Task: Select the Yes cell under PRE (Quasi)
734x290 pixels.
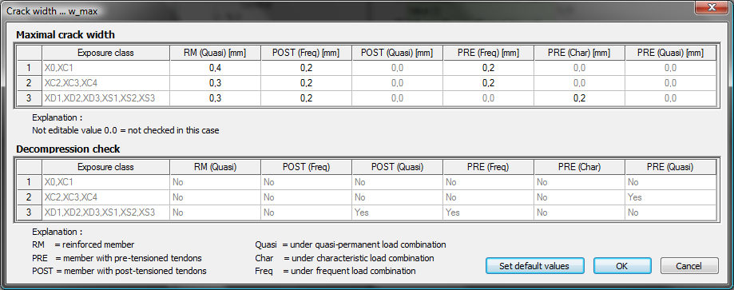Action: (670, 197)
